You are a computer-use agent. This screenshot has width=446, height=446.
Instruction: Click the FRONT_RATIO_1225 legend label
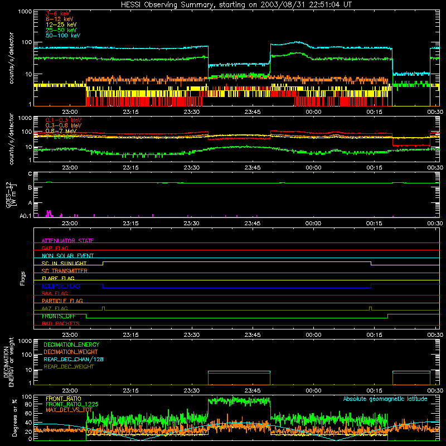click(72, 404)
